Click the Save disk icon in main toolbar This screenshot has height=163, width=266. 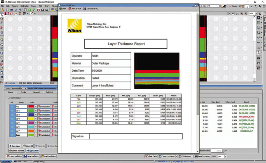[x=7, y=10]
